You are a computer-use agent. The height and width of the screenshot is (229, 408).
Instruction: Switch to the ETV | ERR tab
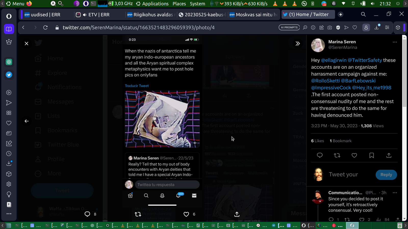tap(99, 15)
